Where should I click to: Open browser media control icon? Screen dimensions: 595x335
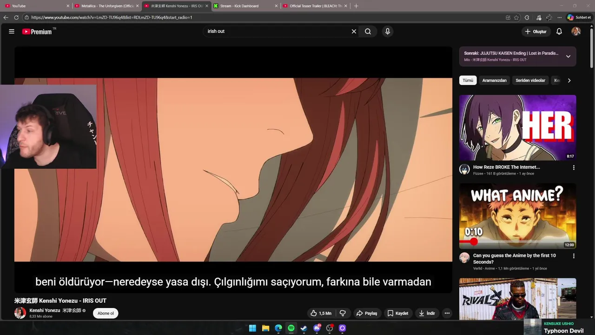pos(538,17)
